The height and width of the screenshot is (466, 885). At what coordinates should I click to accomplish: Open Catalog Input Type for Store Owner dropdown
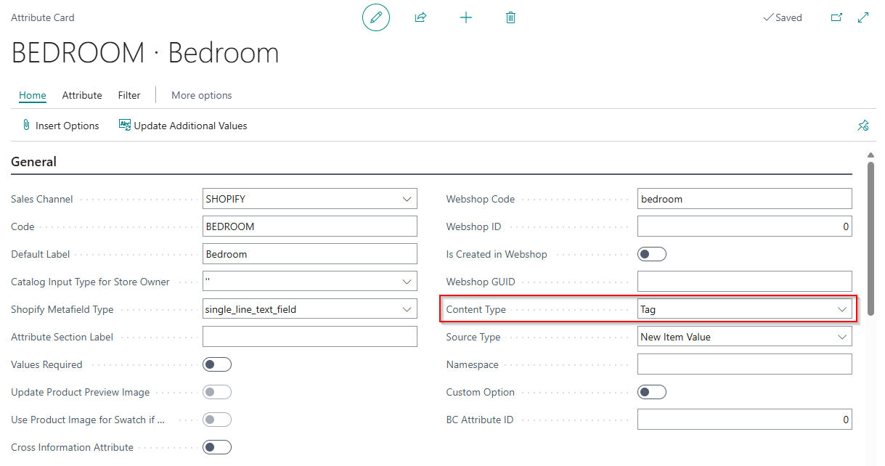click(407, 282)
